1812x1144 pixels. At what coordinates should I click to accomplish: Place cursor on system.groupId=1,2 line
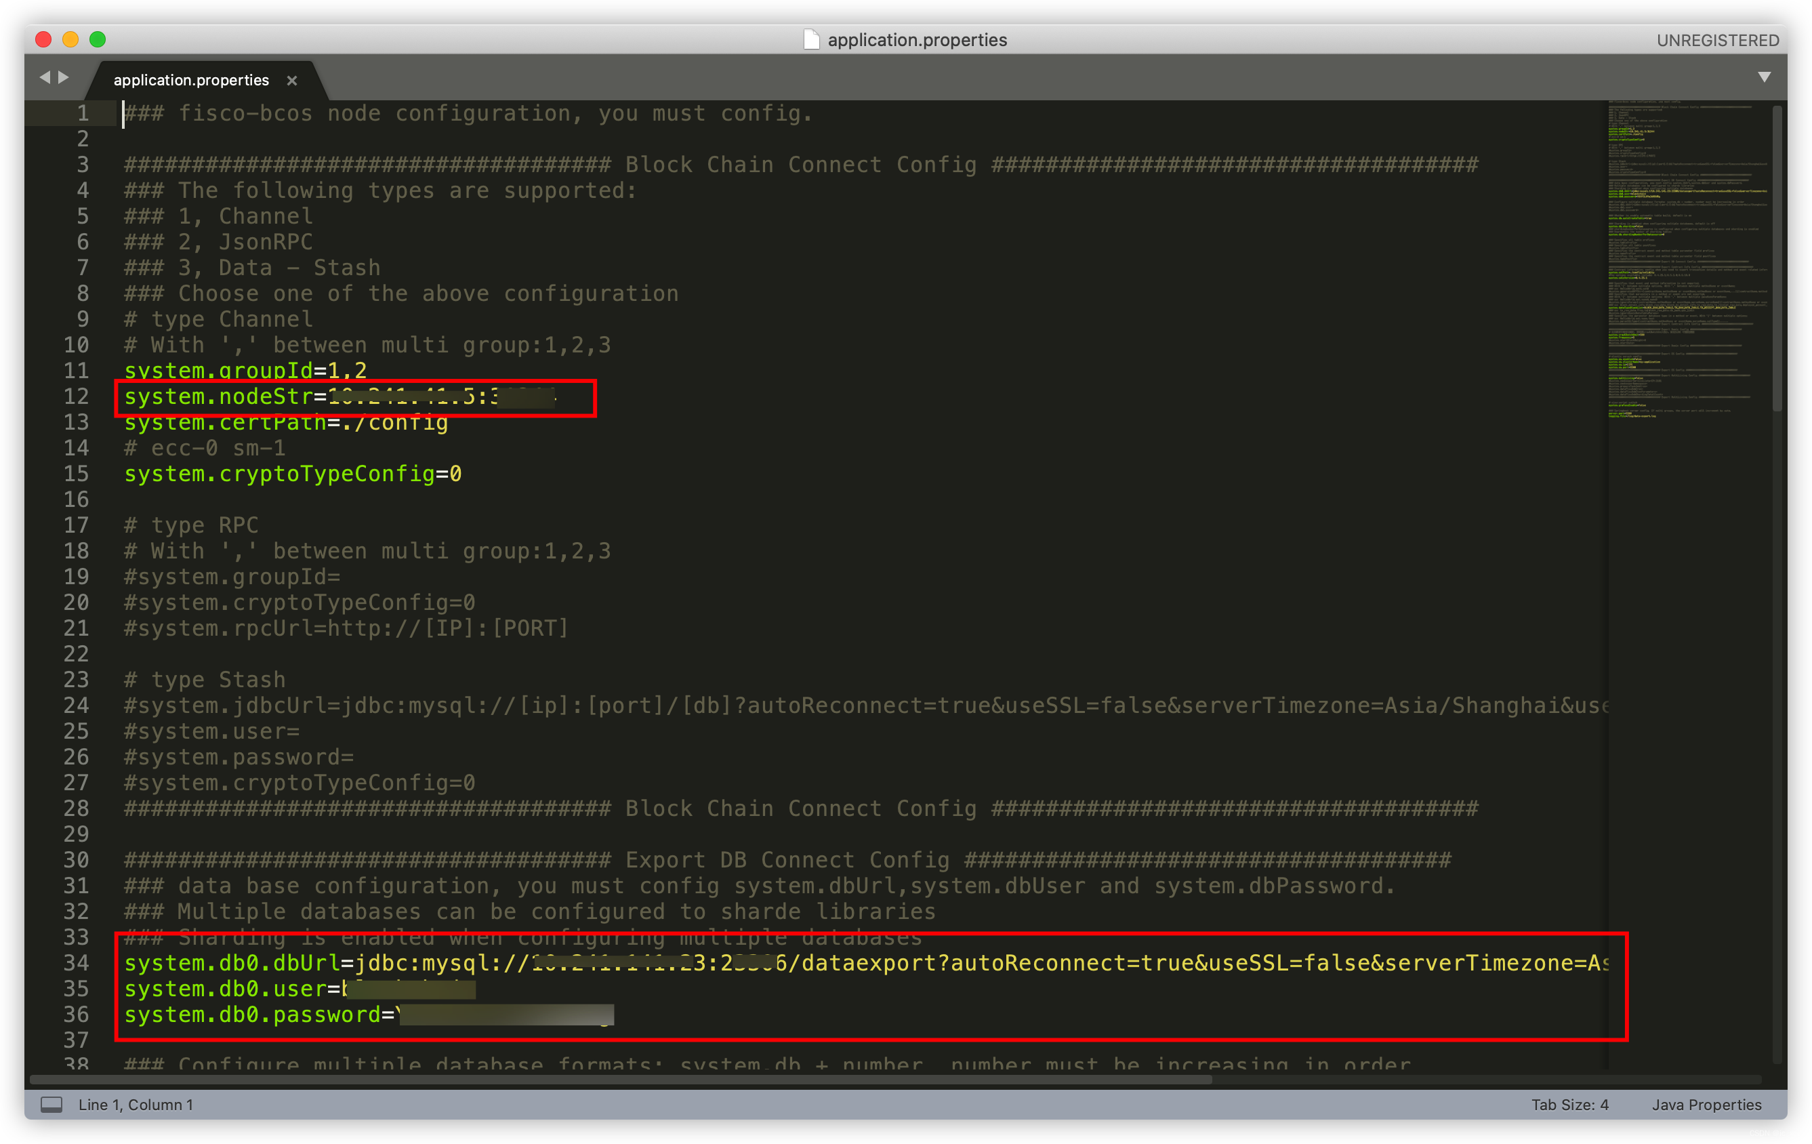(x=245, y=371)
